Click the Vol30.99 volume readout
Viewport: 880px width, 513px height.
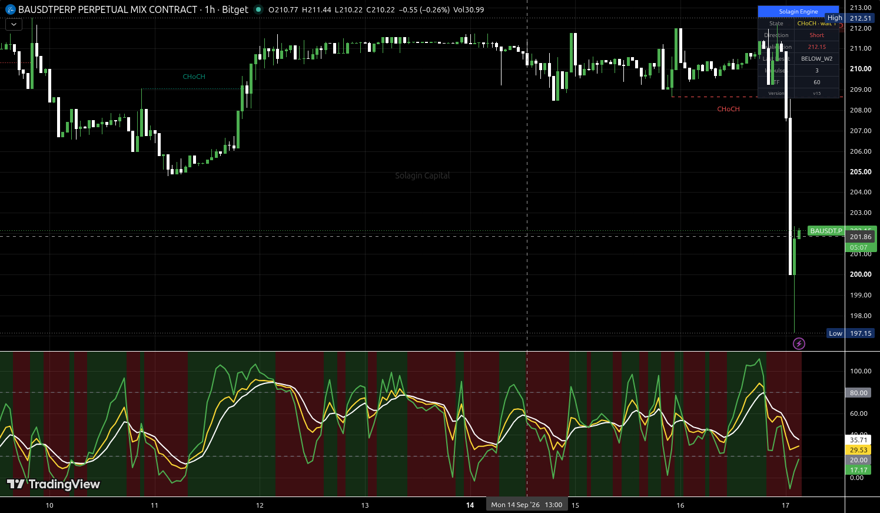(469, 9)
